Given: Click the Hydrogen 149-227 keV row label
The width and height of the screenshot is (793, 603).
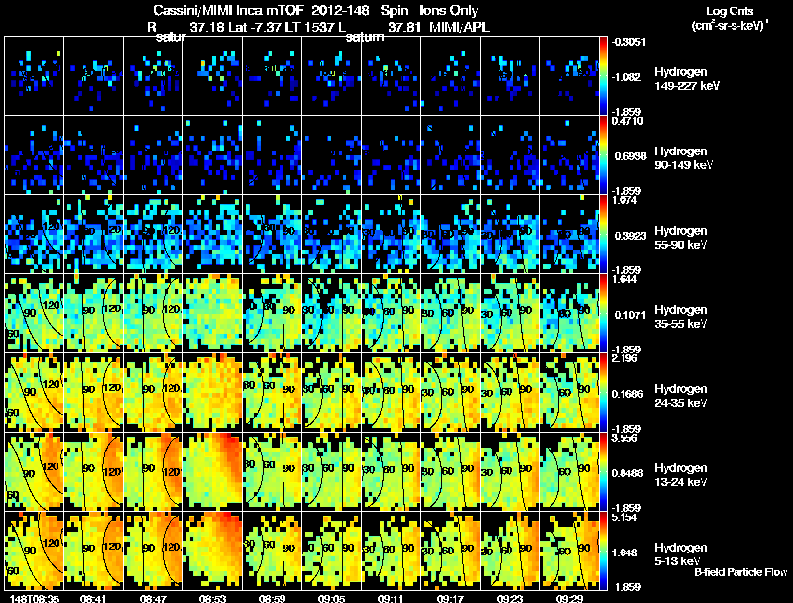Looking at the screenshot, I should [x=687, y=79].
